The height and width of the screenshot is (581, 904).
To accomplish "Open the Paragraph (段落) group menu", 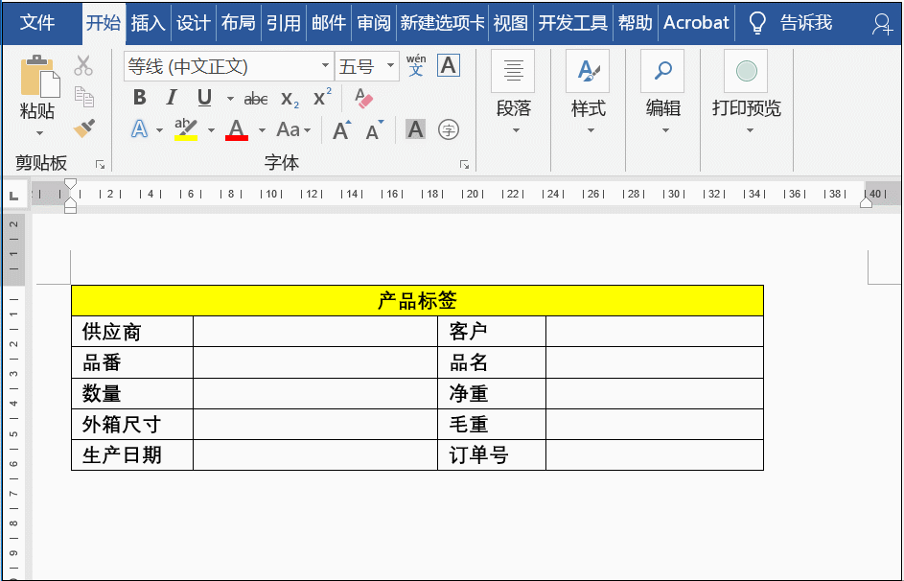I will 513,93.
